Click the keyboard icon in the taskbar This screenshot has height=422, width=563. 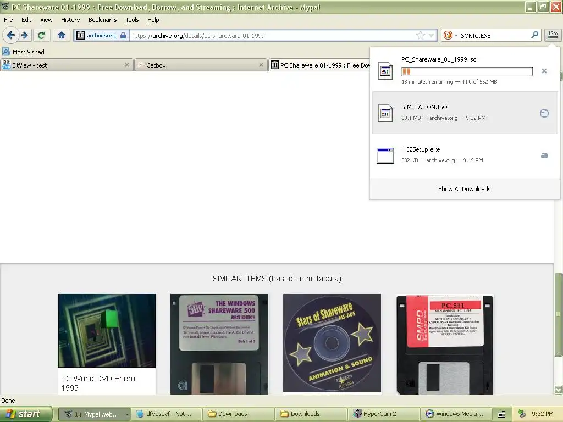point(501,414)
